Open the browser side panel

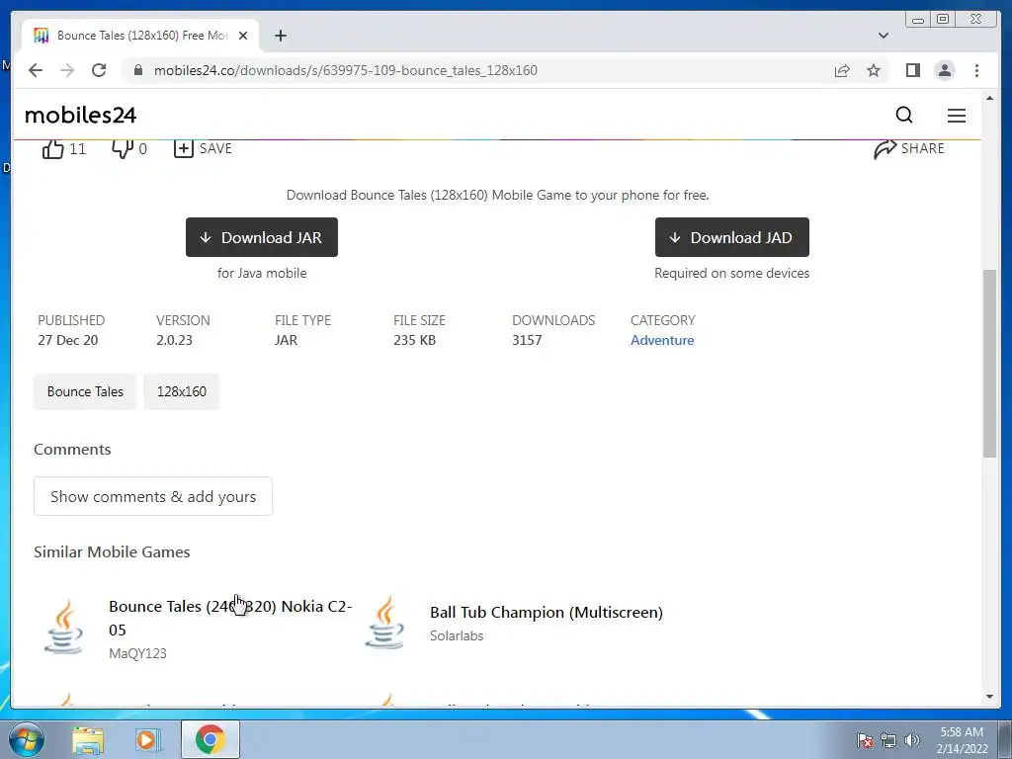pos(912,70)
